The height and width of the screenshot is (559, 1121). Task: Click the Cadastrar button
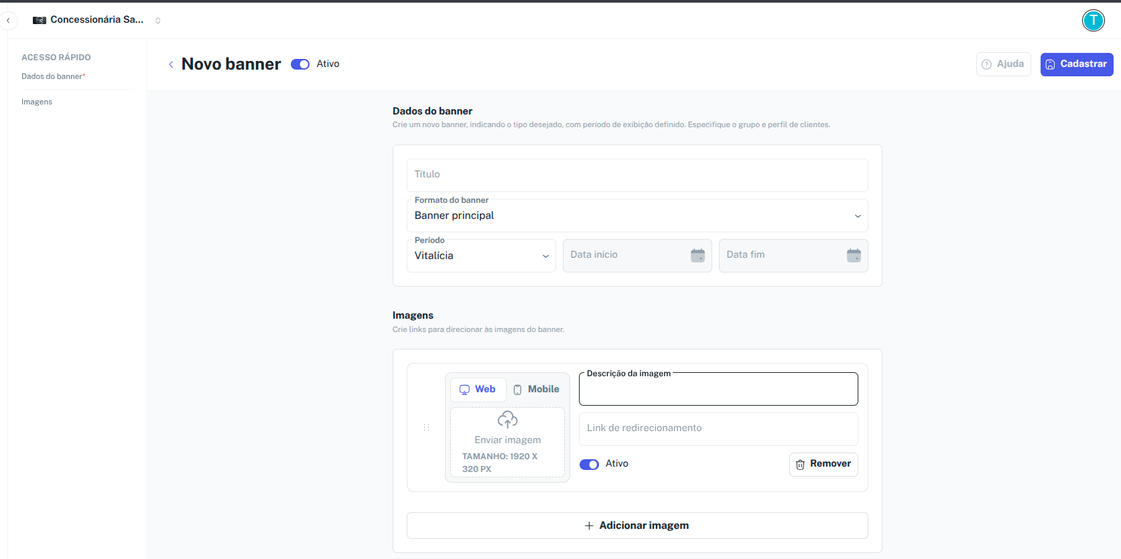point(1077,64)
